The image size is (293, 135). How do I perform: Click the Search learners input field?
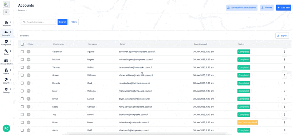pyautogui.click(x=38, y=22)
